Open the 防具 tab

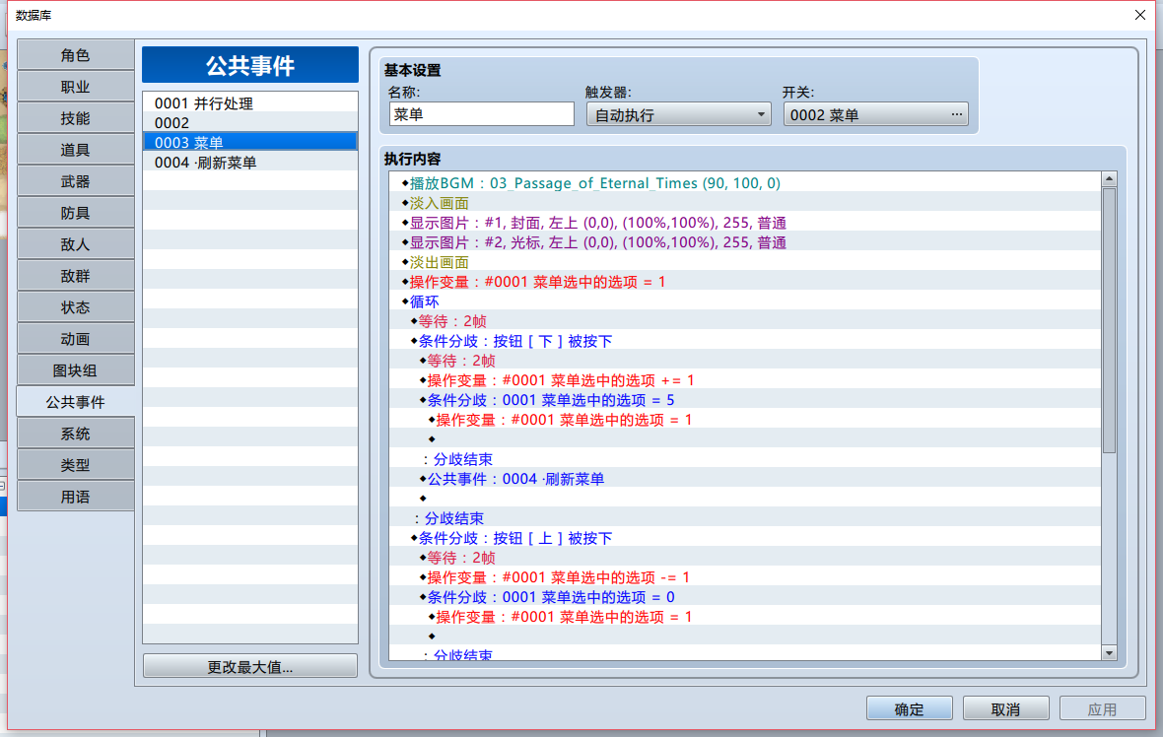75,213
